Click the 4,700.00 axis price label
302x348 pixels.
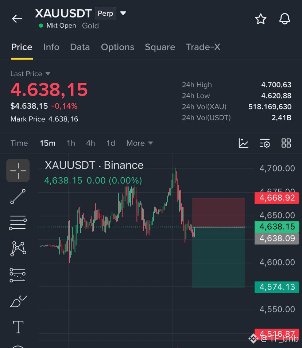[277, 169]
